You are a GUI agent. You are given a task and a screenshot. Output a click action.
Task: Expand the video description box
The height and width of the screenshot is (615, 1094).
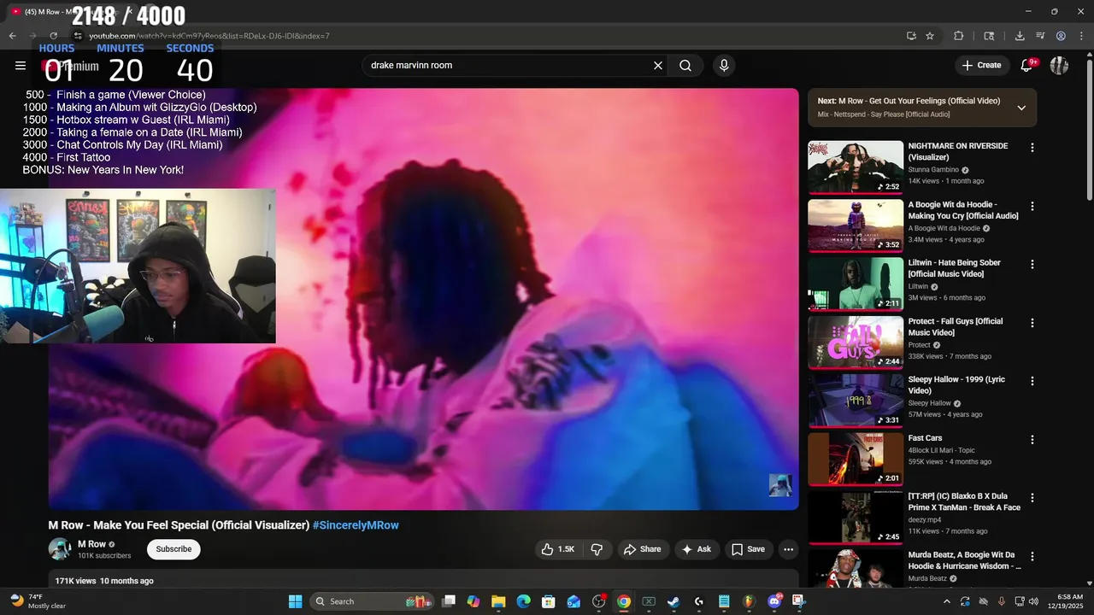423,580
